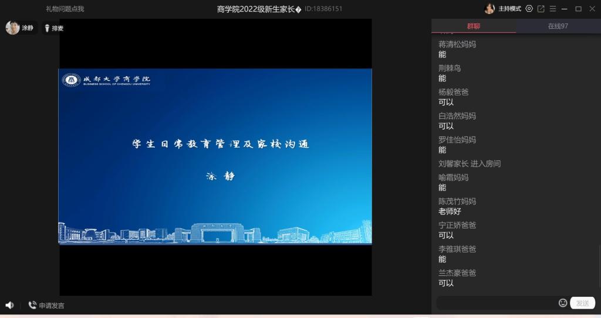This screenshot has height=318, width=601.
Task: Click chat sender 陈茂竹妈妈
Action: pyautogui.click(x=457, y=201)
